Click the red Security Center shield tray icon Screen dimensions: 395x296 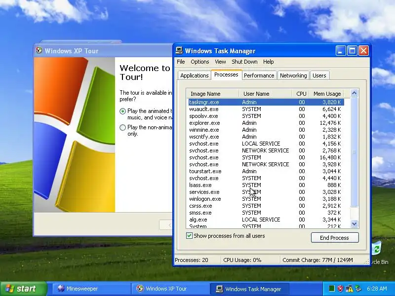pyautogui.click(x=340, y=289)
